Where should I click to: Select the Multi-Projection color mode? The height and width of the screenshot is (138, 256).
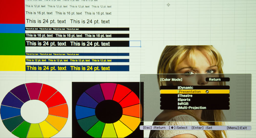195,108
